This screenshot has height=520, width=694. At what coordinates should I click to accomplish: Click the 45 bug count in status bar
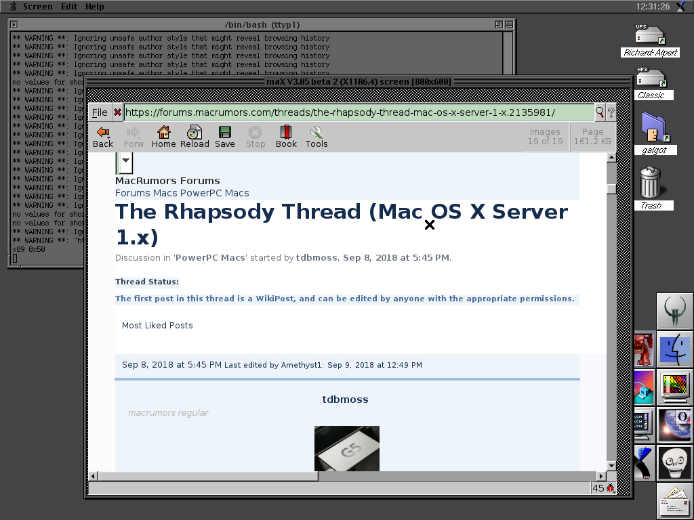click(598, 488)
